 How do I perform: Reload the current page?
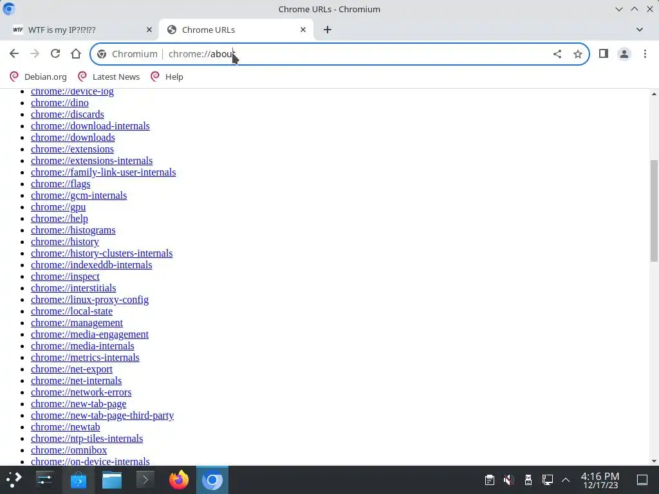coord(55,54)
